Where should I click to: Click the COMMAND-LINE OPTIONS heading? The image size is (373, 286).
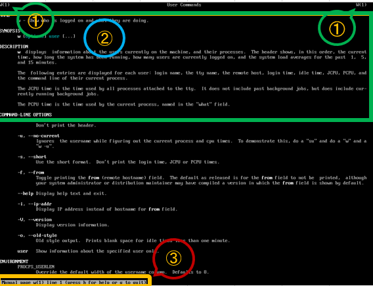[x=26, y=115]
